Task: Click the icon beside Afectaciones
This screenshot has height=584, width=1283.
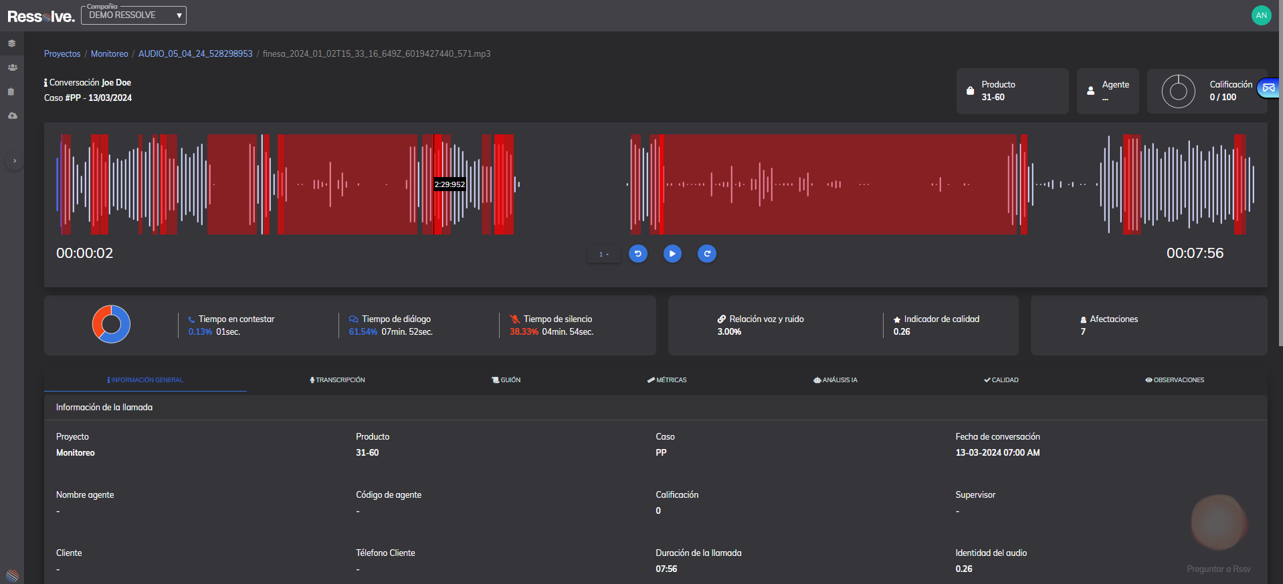Action: [x=1084, y=320]
